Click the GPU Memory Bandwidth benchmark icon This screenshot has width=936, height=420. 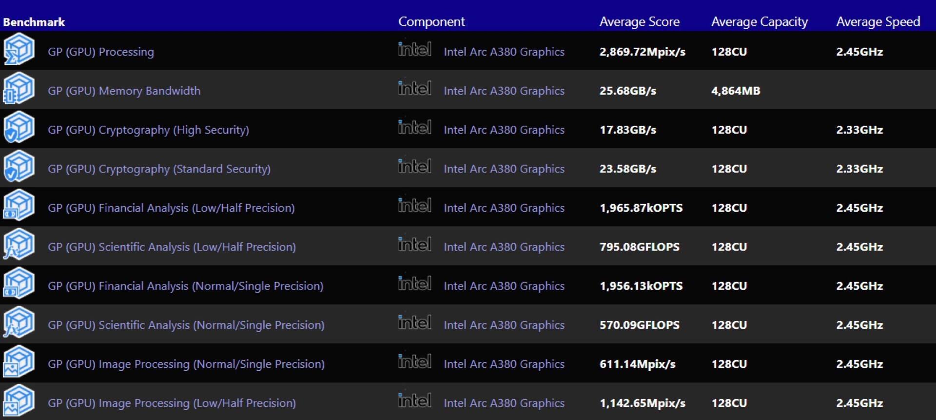point(19,88)
